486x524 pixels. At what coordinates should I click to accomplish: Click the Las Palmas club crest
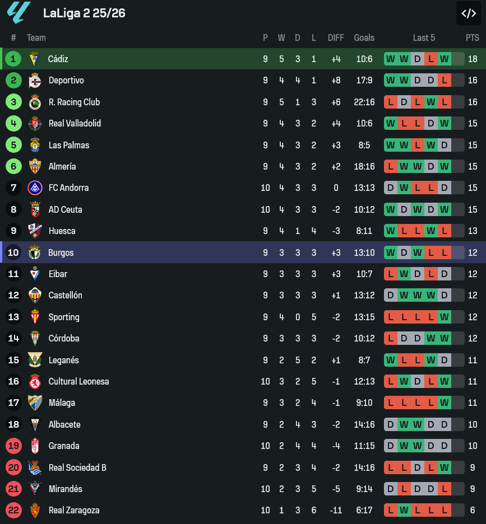[35, 145]
